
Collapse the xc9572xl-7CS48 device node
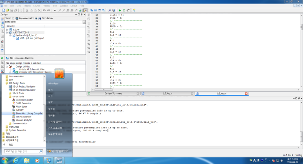coord(7,33)
